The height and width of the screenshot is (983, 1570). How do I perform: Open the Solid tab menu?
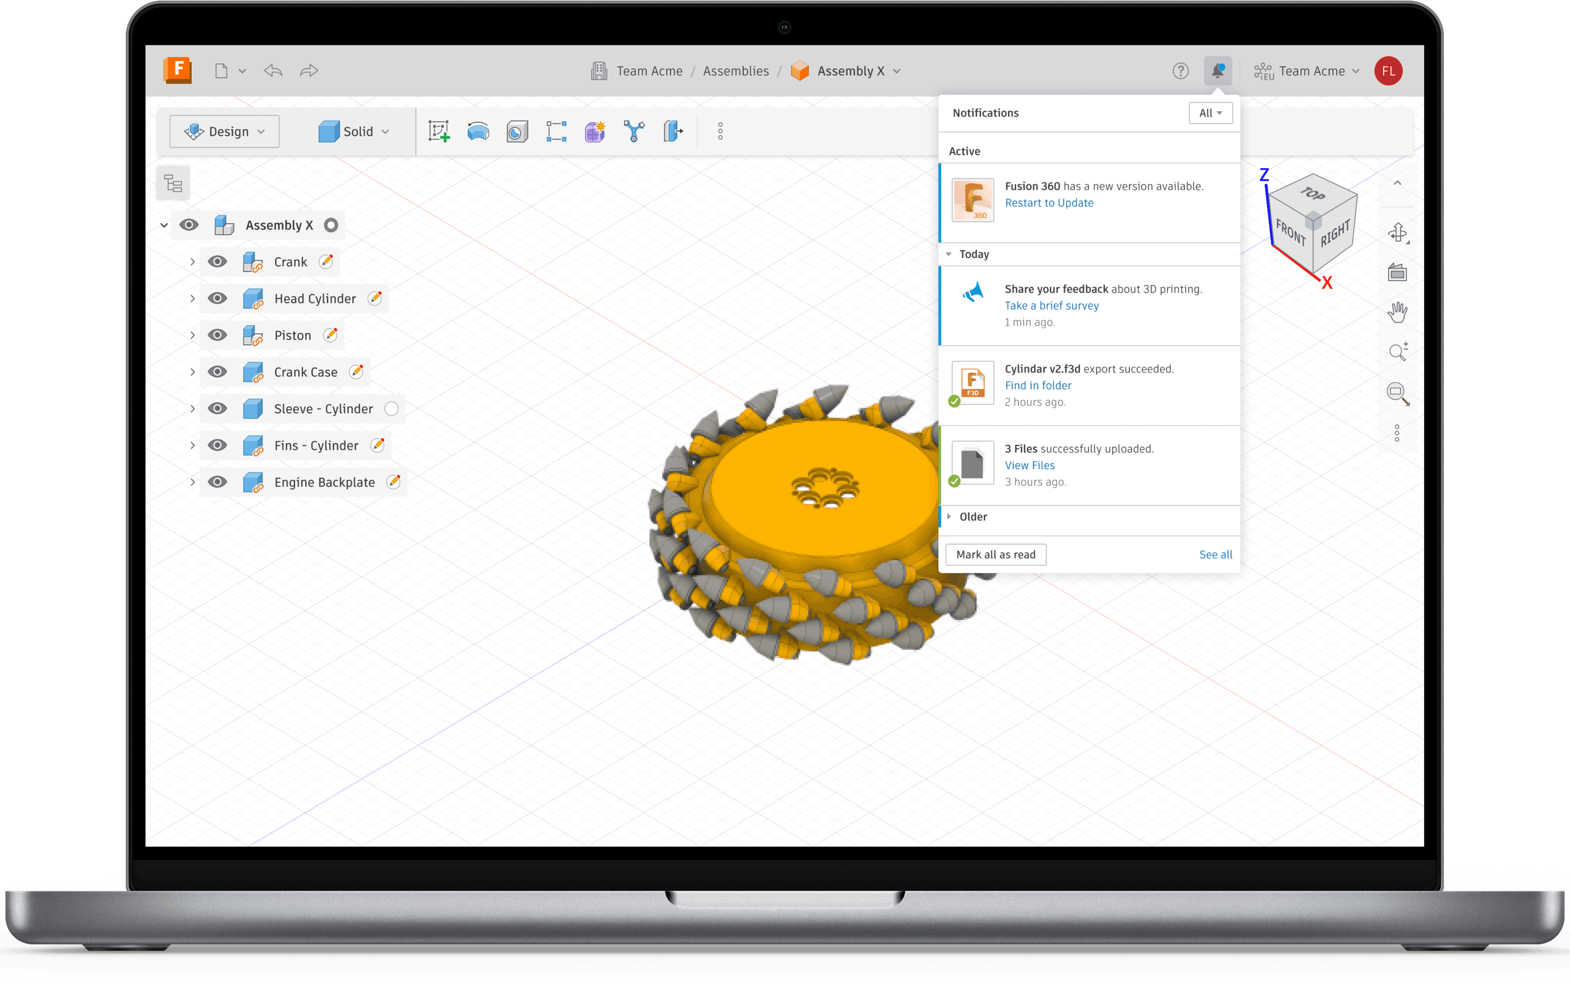click(354, 131)
